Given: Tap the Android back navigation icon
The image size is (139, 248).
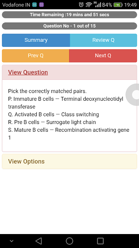Looking at the screenshot, I should click(39, 241).
